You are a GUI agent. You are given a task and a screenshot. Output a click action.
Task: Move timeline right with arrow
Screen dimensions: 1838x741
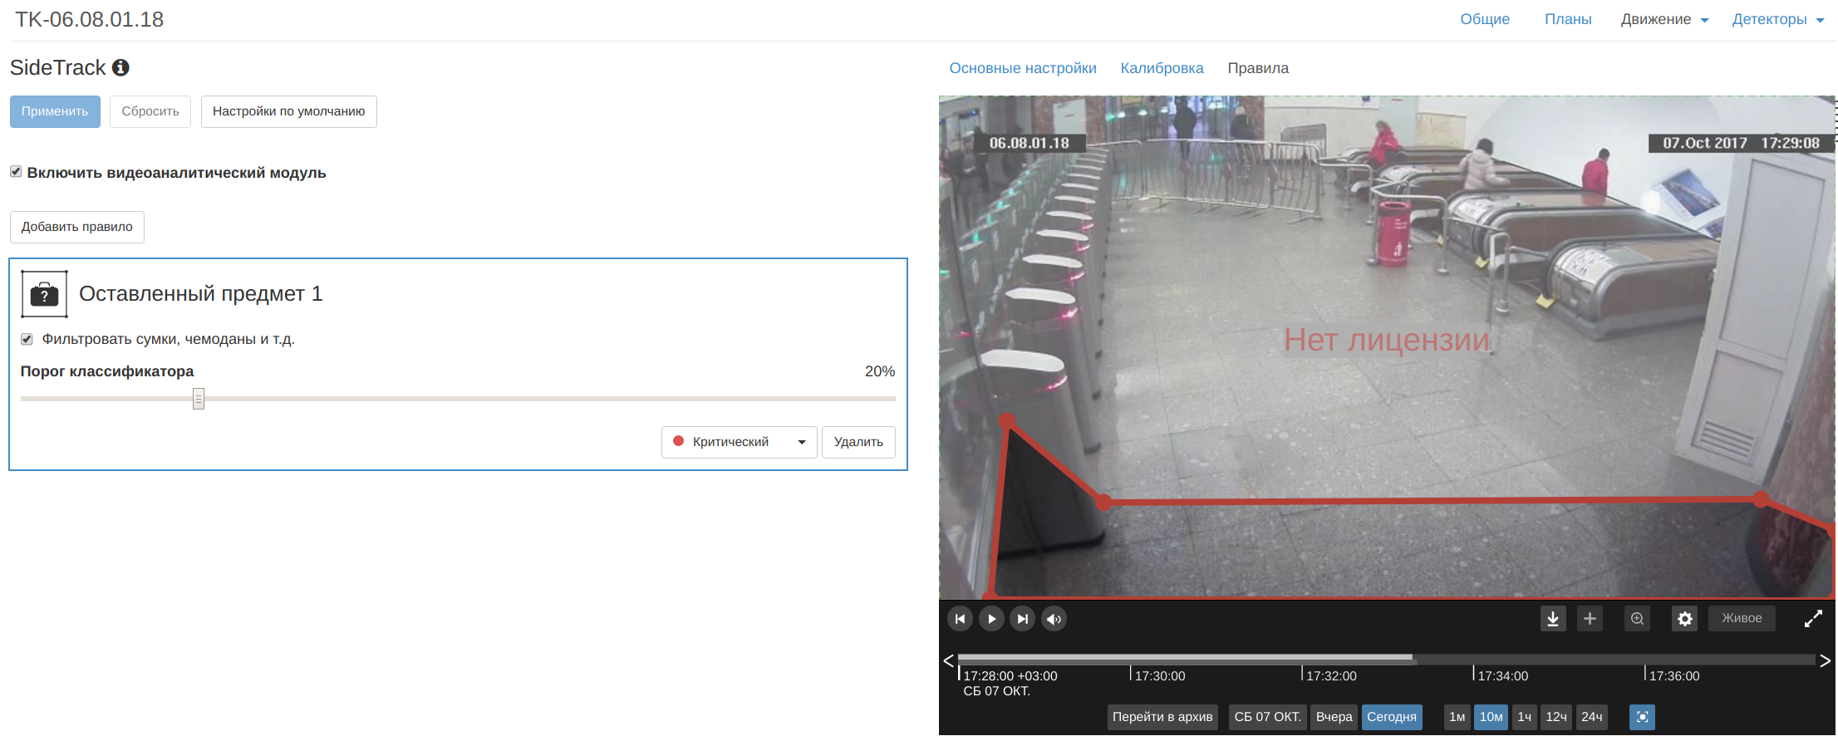1825,660
